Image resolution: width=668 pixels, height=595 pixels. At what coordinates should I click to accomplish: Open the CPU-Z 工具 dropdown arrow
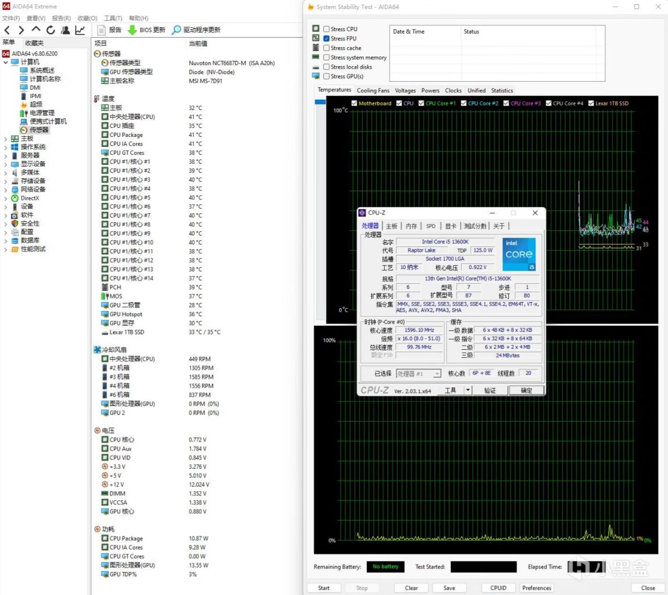click(x=468, y=391)
